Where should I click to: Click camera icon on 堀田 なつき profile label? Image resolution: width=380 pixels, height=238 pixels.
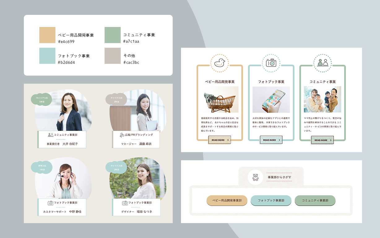tap(125, 203)
